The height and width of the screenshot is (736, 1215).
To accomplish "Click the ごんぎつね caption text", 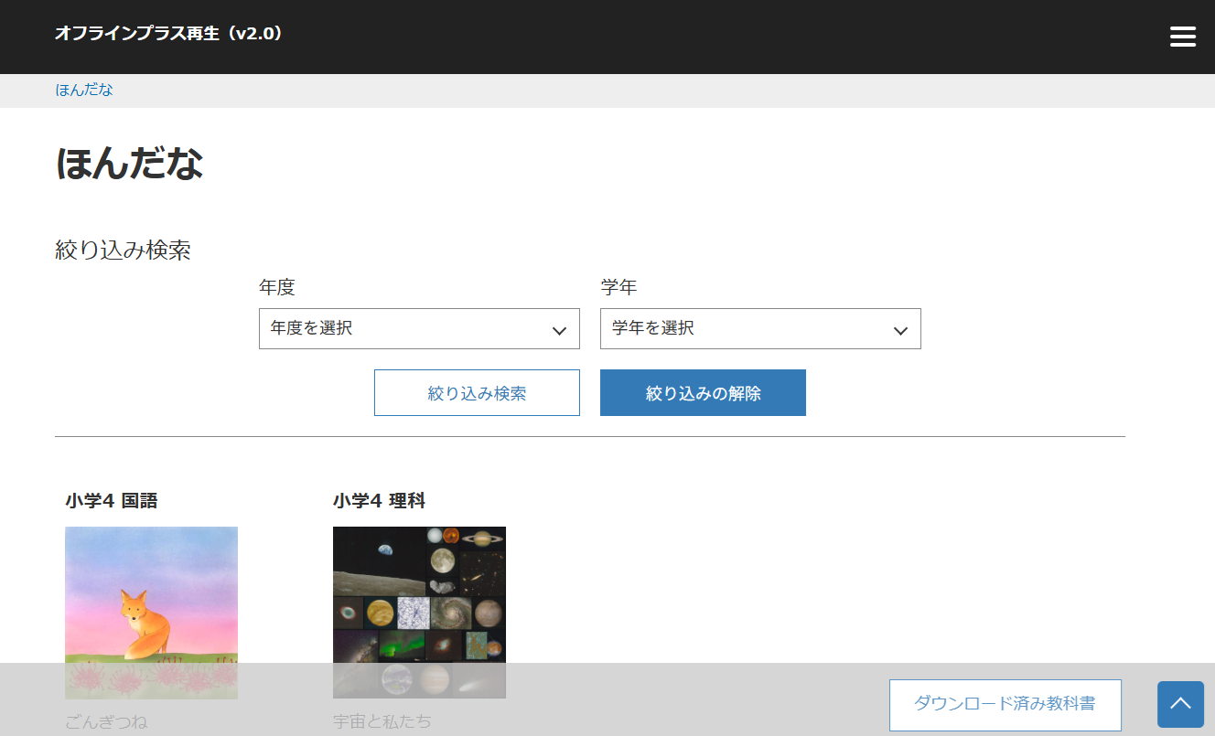I will point(106,721).
